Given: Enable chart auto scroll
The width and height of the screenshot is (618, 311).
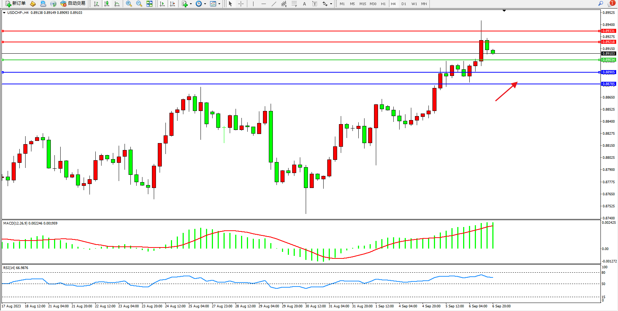Looking at the screenshot, I should point(162,4).
